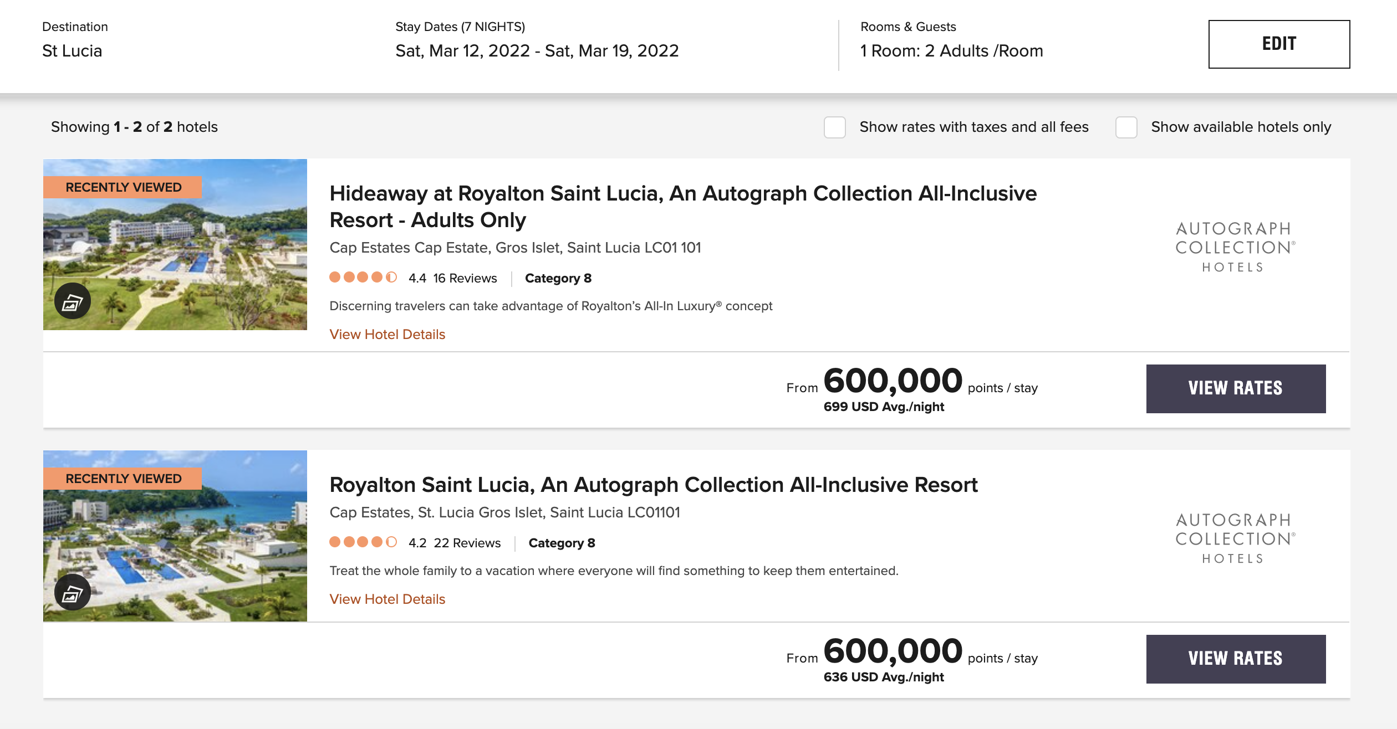View rates for Hideaway at Royalton

[1236, 388]
